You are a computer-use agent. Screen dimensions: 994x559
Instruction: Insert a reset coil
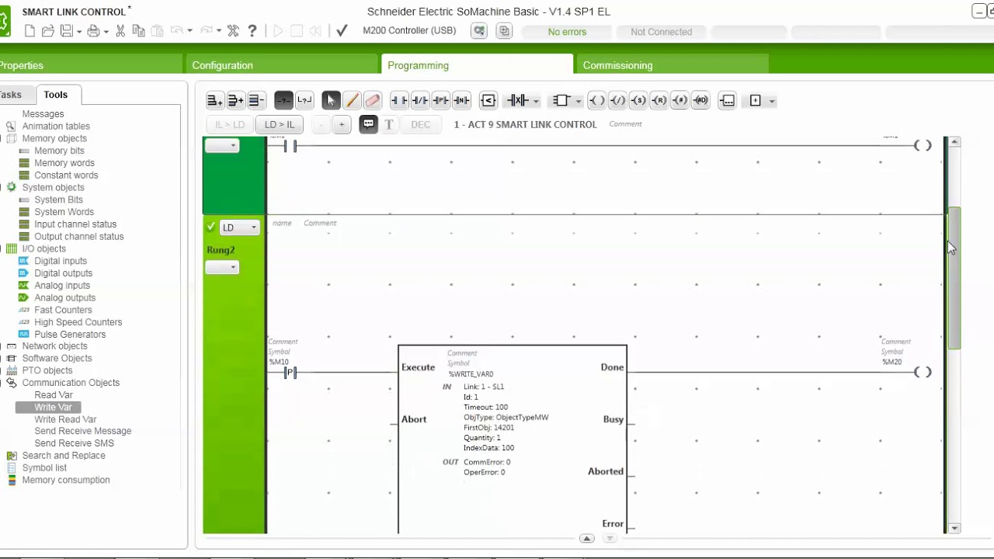659,100
